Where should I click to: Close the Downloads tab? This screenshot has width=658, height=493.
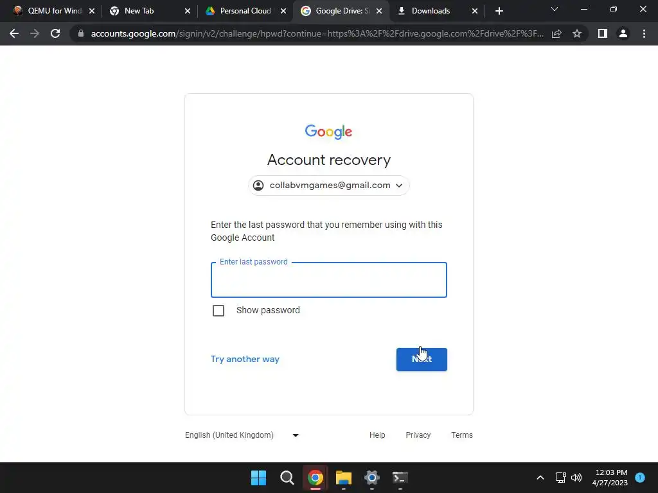[x=475, y=11]
